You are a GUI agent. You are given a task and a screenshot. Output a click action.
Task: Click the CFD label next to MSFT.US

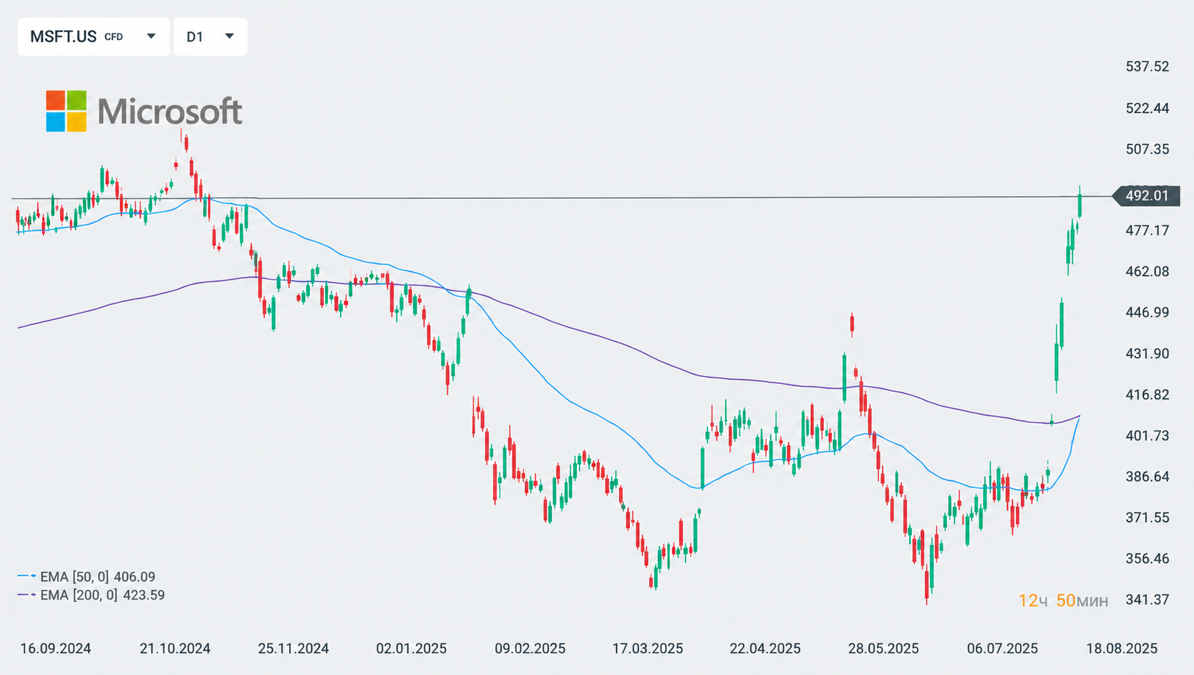[114, 37]
